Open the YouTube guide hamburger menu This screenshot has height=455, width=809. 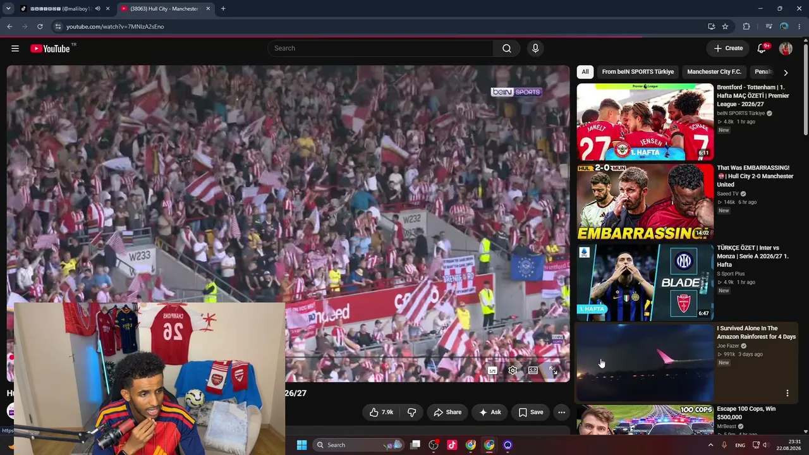click(15, 49)
